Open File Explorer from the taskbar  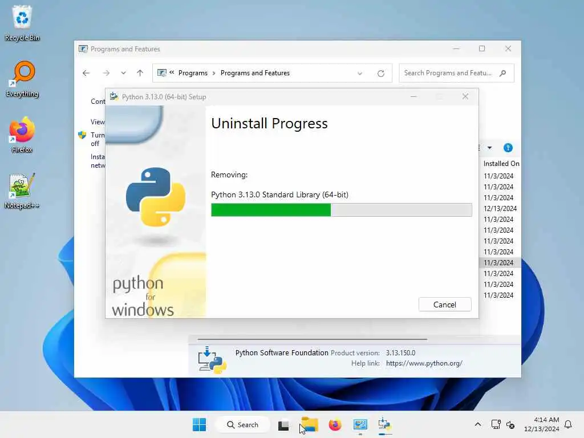[310, 424]
